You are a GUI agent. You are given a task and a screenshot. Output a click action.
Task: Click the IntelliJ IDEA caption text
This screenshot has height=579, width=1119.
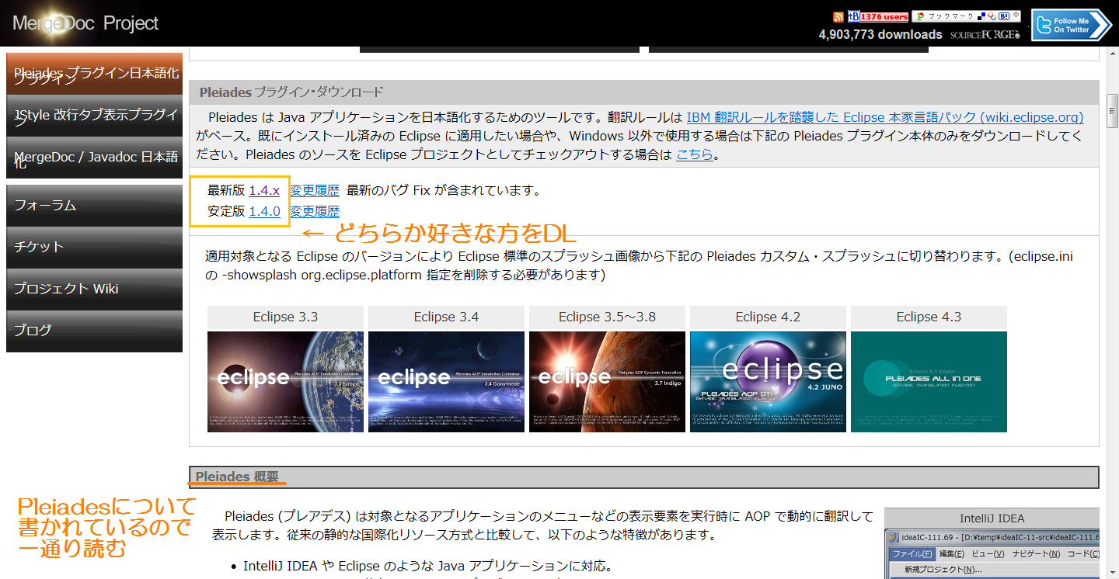(x=992, y=518)
